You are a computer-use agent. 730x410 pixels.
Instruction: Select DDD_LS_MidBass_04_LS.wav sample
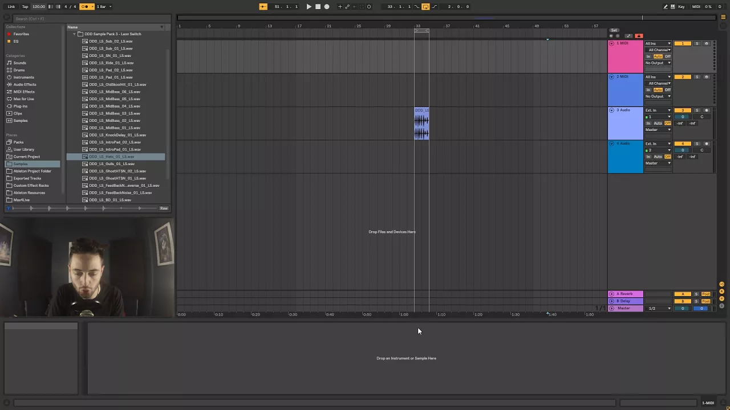tap(115, 106)
